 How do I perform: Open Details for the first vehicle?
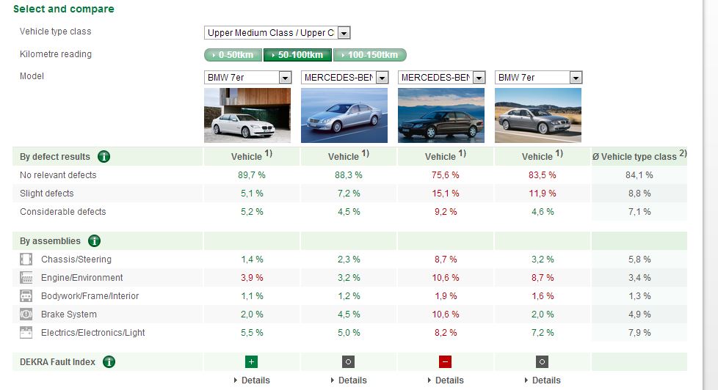click(251, 380)
